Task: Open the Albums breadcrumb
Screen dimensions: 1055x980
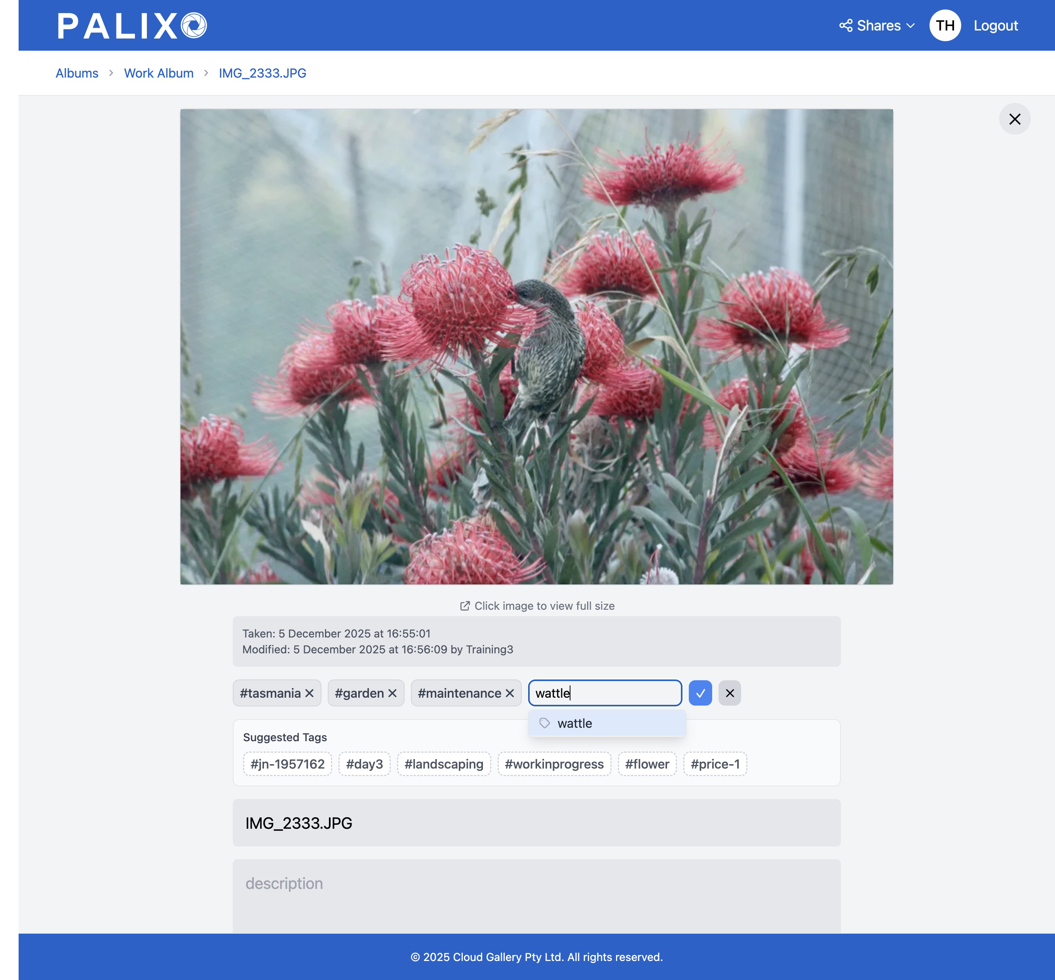Action: [77, 72]
